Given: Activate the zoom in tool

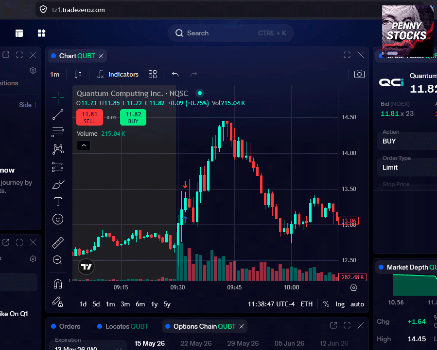Looking at the screenshot, I should coord(57,260).
